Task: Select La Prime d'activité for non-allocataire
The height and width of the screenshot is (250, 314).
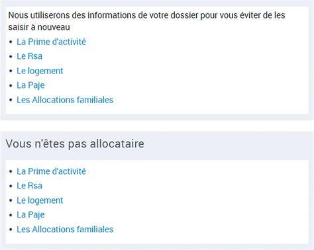Action: pos(51,171)
